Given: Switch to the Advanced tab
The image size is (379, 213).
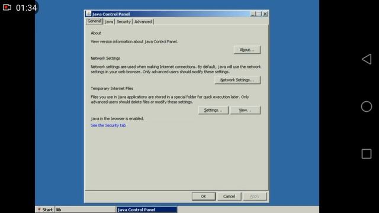Looking at the screenshot, I should 143,22.
